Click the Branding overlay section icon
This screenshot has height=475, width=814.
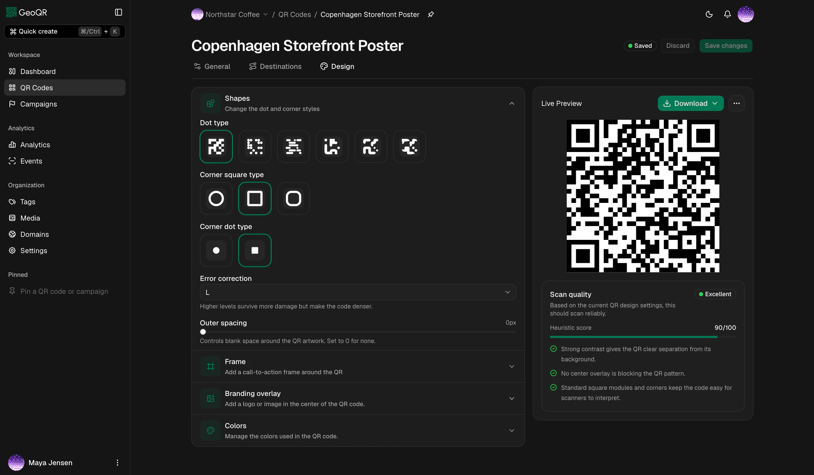pyautogui.click(x=211, y=399)
